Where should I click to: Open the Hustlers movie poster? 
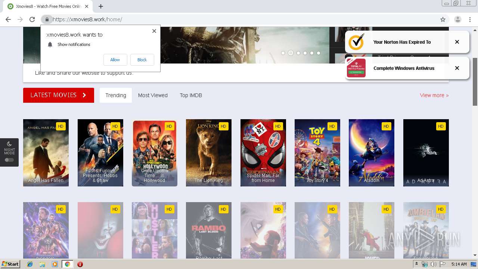155,231
